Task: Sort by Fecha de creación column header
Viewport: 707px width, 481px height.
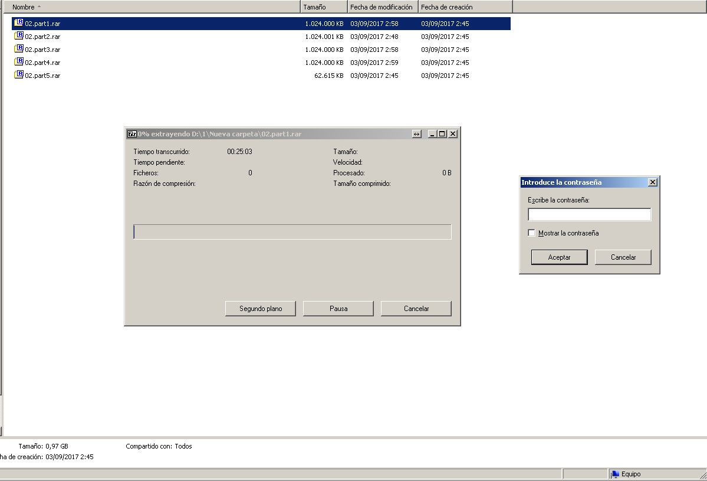Action: click(465, 6)
